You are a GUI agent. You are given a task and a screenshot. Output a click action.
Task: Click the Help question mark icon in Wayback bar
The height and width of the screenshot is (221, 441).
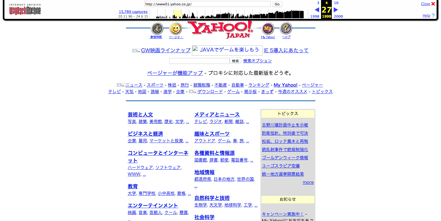433,15
